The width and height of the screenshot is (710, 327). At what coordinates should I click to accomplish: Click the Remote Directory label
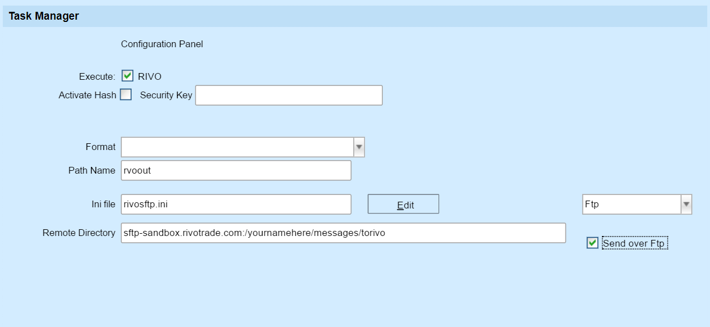(x=79, y=233)
